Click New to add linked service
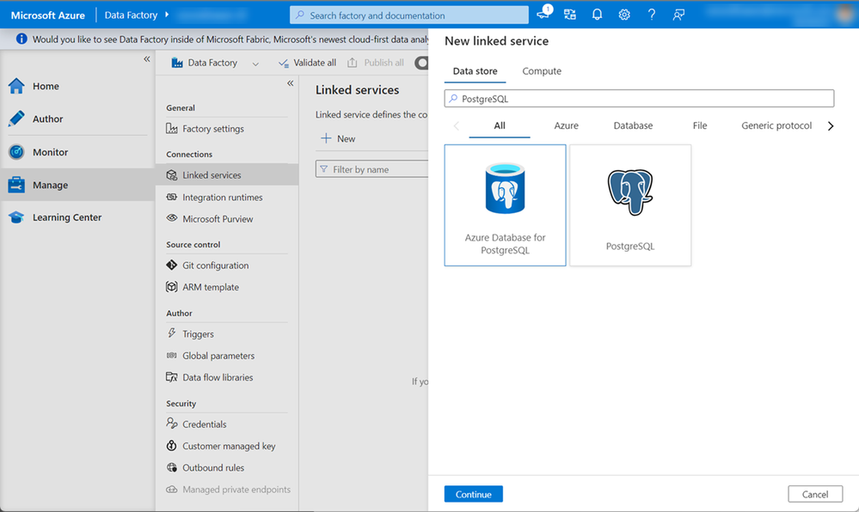 point(338,138)
